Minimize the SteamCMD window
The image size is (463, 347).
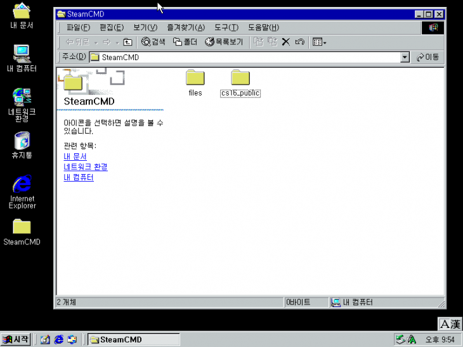click(x=419, y=14)
